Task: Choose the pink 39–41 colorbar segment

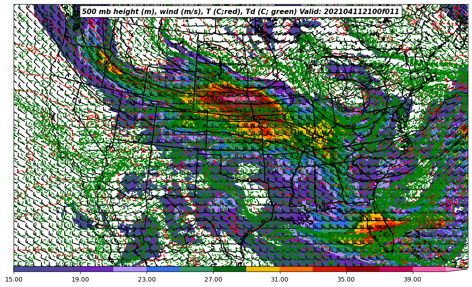Action: pos(429,269)
